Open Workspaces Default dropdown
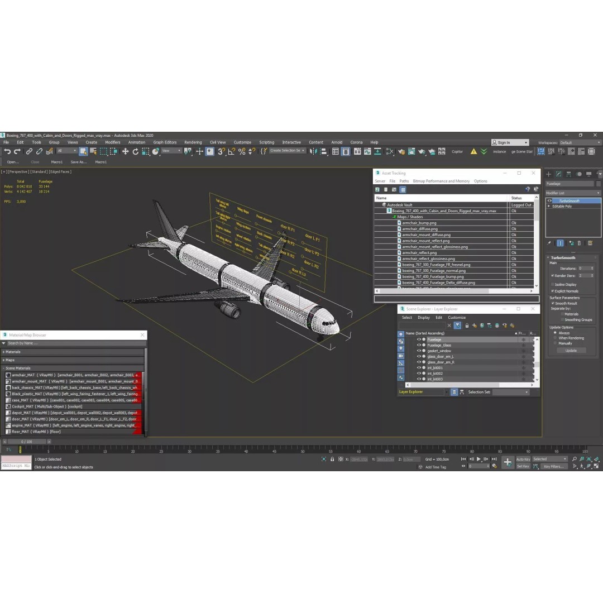603x603 pixels. [580, 143]
